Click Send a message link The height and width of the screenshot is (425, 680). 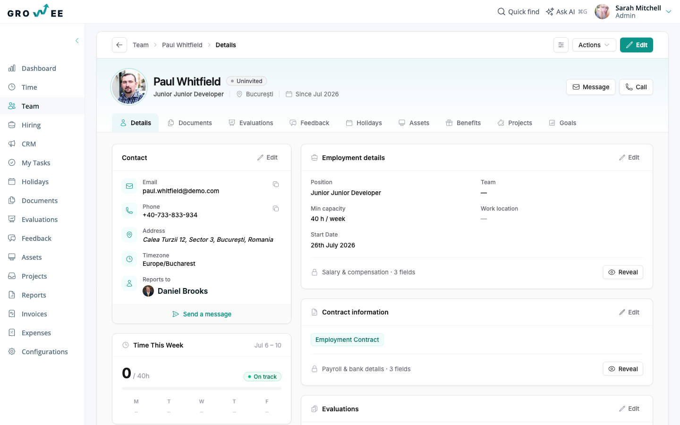[x=202, y=314]
